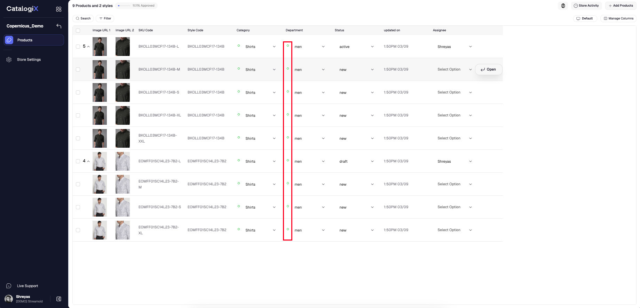
Task: Click the Open button on hovered row
Action: [488, 70]
